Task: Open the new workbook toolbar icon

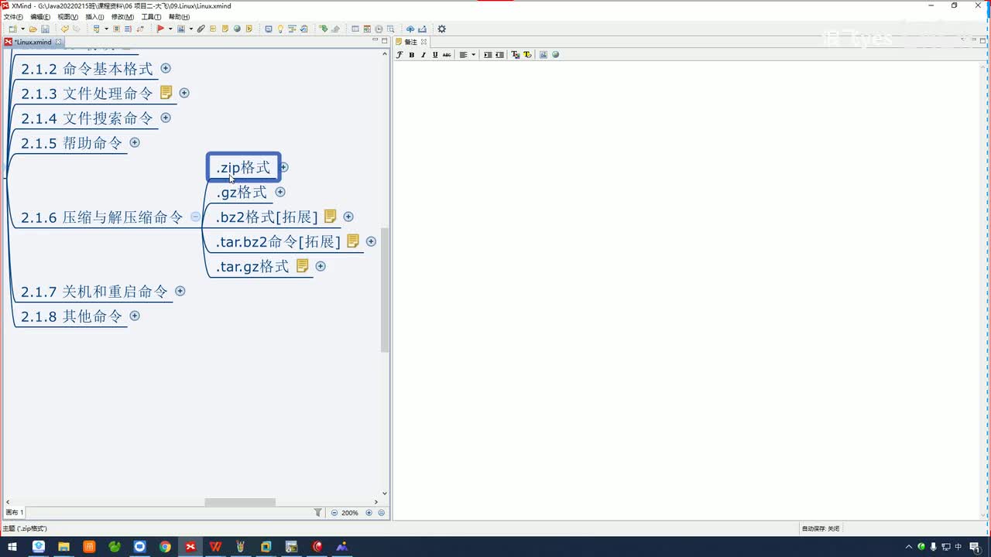Action: (x=13, y=29)
